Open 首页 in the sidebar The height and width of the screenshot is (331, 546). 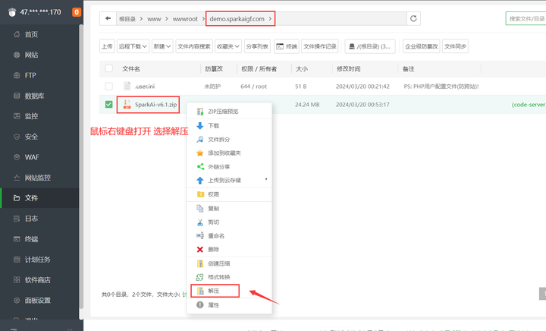(x=31, y=35)
